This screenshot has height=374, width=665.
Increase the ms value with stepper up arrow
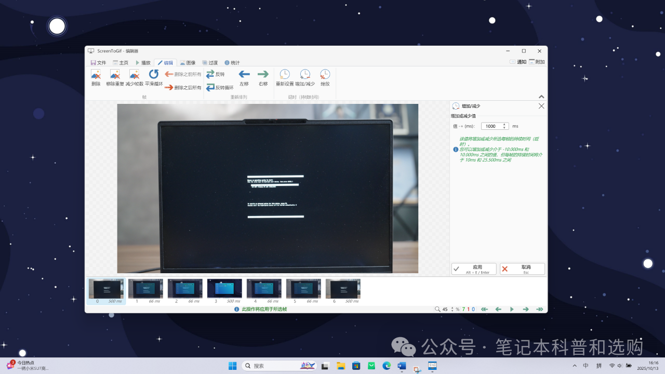tap(504, 125)
